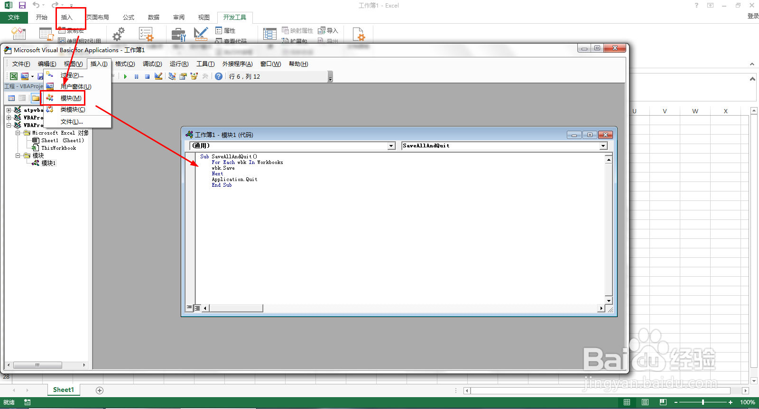Open the SaveAllAndQuit procedure dropdown
The width and height of the screenshot is (759, 409).
click(603, 146)
